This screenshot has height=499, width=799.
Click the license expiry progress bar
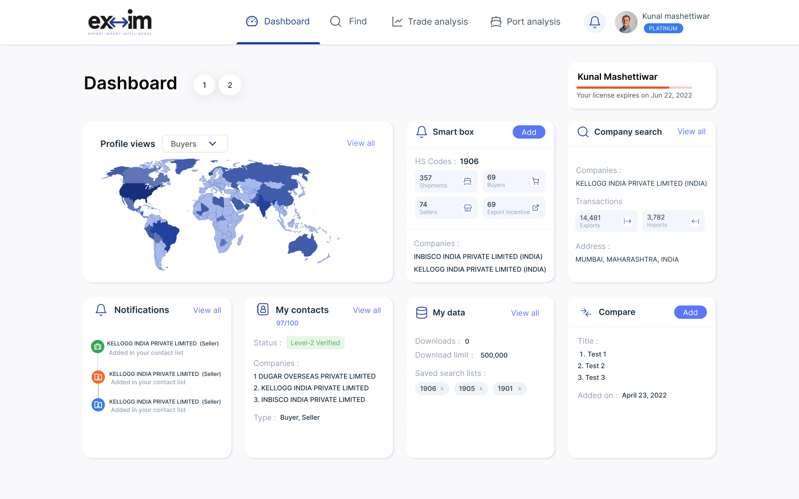click(634, 87)
